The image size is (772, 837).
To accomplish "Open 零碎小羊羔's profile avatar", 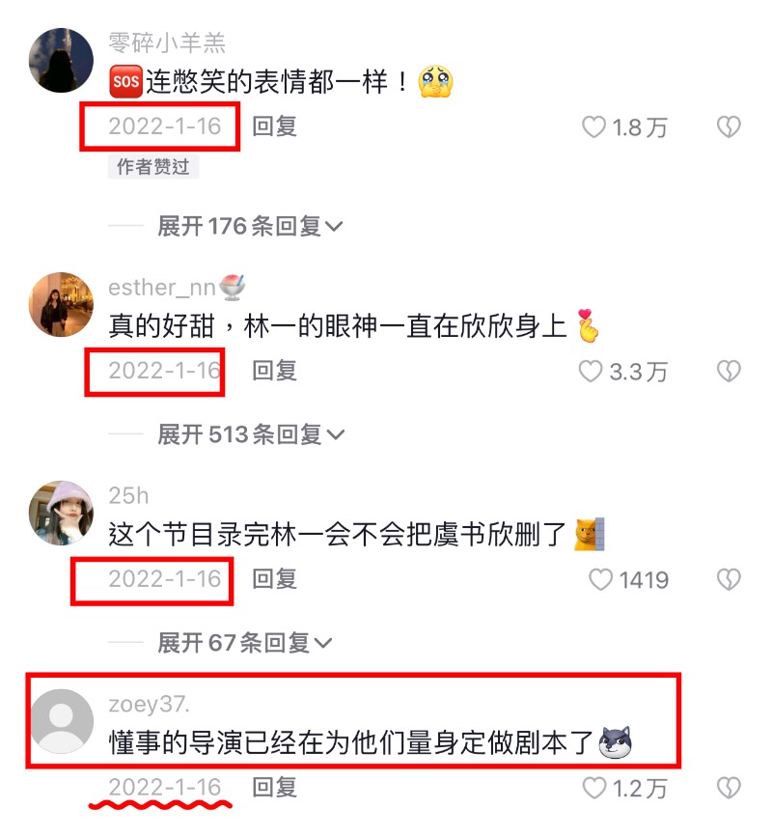I will [x=61, y=60].
